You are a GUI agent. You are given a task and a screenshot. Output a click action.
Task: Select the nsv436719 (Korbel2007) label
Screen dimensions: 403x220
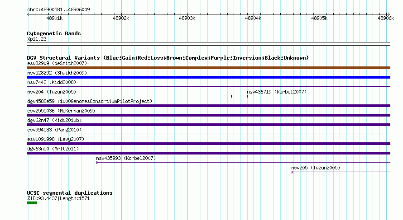tap(277, 92)
